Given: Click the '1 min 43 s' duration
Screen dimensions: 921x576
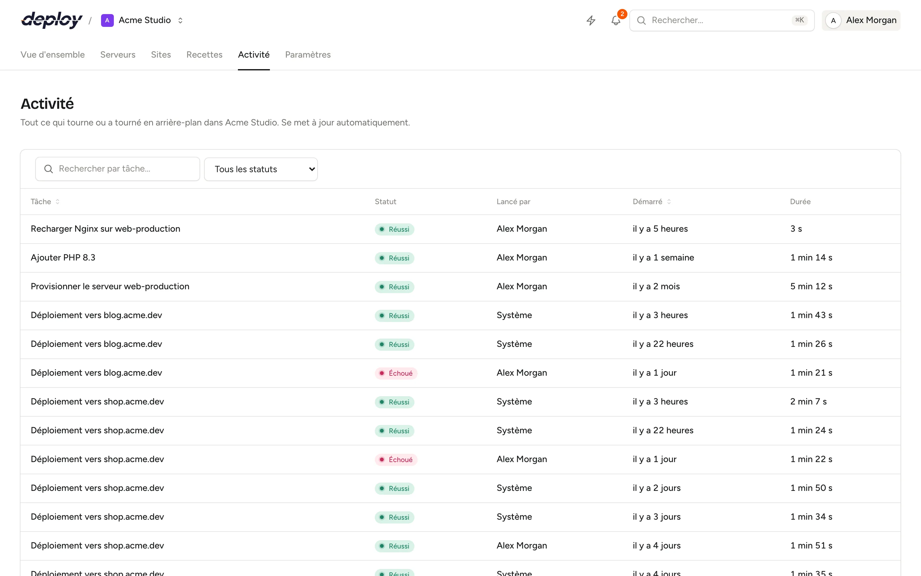Looking at the screenshot, I should click(811, 315).
